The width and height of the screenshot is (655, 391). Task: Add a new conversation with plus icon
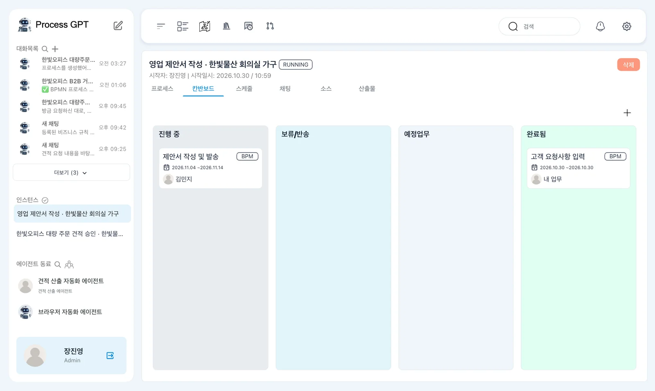click(55, 49)
